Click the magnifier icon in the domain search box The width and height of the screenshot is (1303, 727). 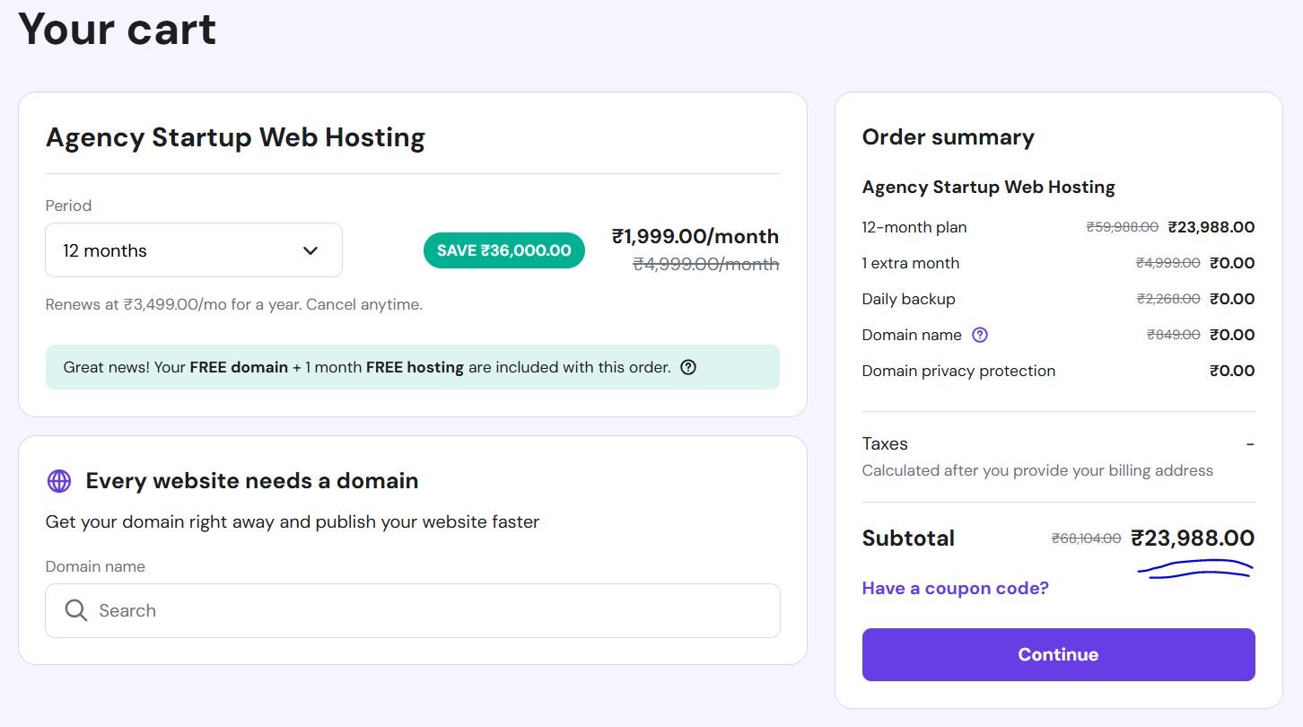pyautogui.click(x=76, y=611)
